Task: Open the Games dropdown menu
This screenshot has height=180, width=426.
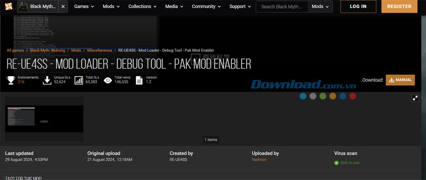Action: click(84, 7)
